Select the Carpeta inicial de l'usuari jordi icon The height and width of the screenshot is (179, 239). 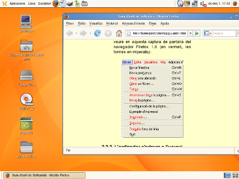[x=26, y=50]
